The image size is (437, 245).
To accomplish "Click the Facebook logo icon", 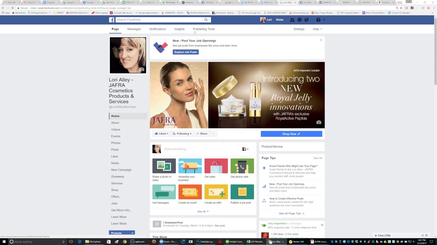I will 112,20.
